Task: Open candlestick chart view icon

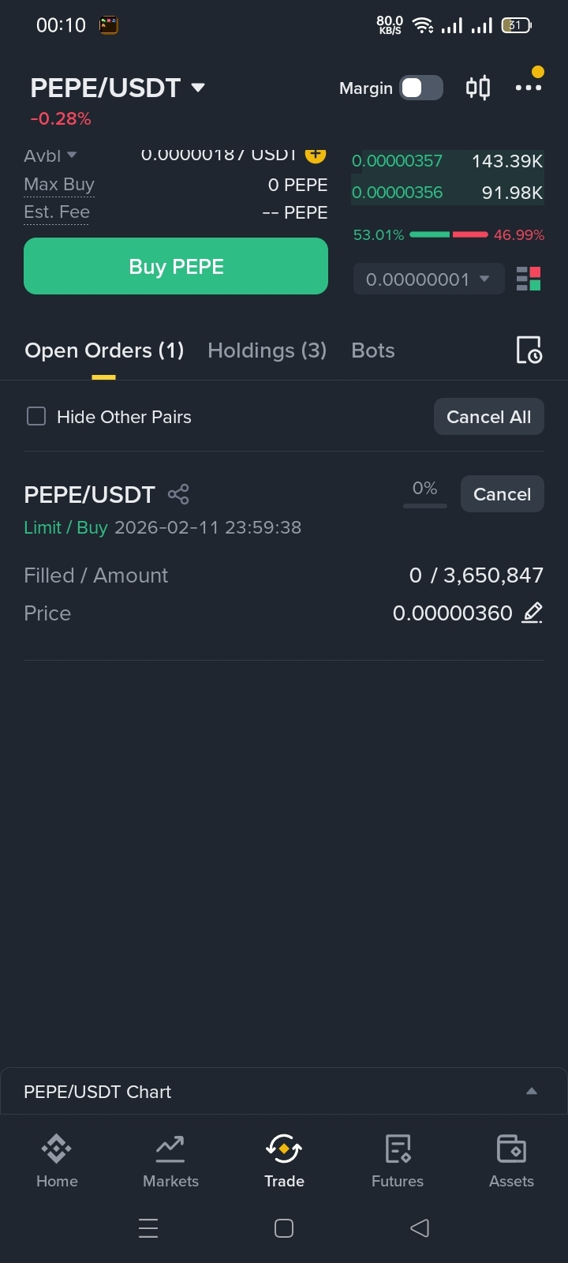Action: 478,88
